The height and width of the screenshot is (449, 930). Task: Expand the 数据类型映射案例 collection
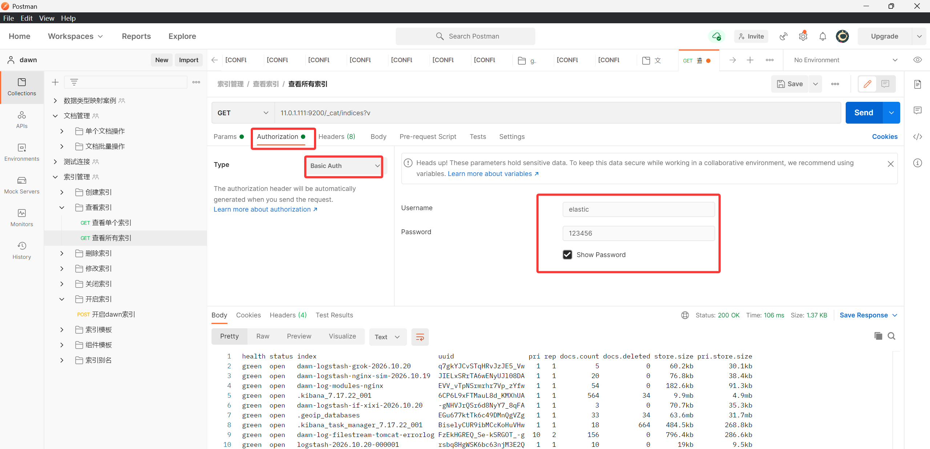pos(55,101)
